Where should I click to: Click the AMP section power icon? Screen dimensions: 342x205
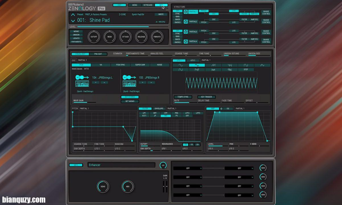click(221, 109)
